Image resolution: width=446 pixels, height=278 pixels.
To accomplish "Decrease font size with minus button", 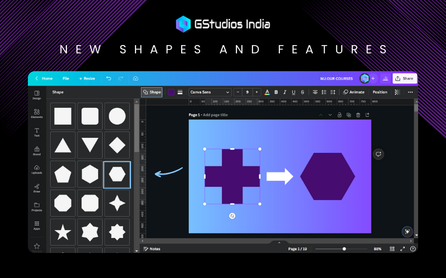I will click(x=238, y=92).
